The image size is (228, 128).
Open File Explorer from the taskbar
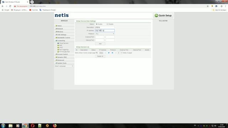click(10, 126)
